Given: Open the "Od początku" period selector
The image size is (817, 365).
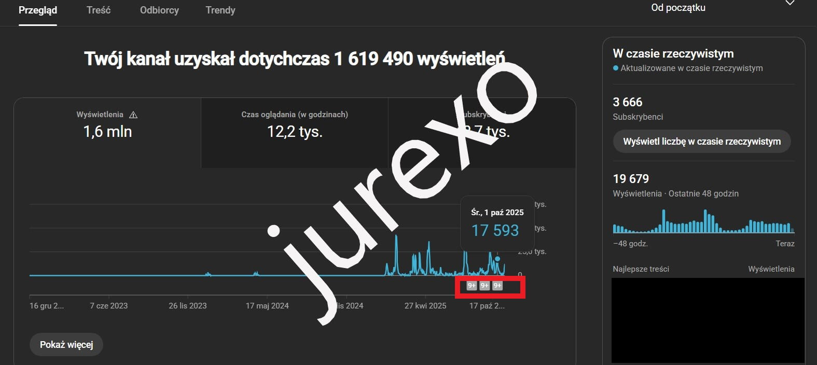Looking at the screenshot, I should point(678,8).
